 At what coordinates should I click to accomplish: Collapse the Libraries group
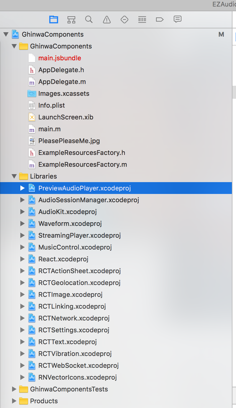[14, 177]
